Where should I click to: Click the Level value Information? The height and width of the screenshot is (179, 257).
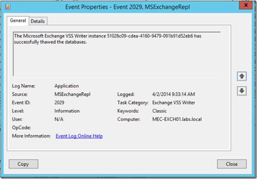point(67,111)
